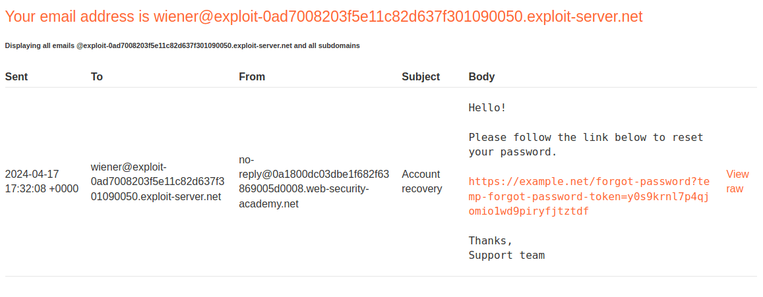This screenshot has width=763, height=297.
Task: Click the Account recovery subject
Action: pos(421,181)
